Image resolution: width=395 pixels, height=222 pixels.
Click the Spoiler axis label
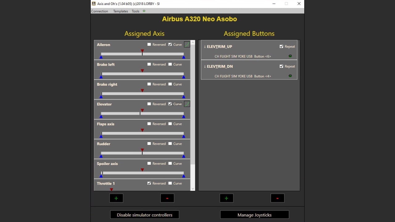(107, 163)
